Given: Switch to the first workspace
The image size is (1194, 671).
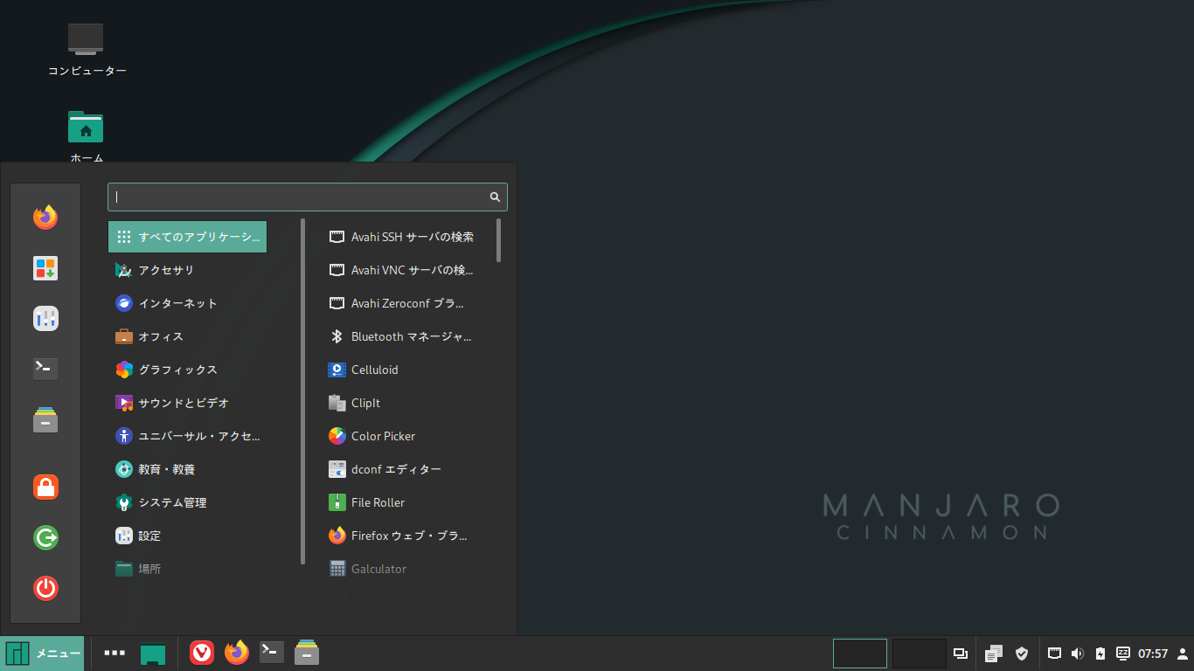Looking at the screenshot, I should (860, 654).
